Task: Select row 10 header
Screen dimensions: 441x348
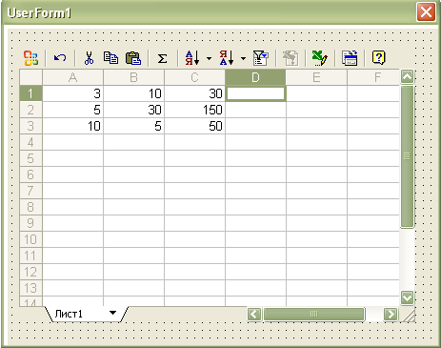Action: (x=30, y=239)
